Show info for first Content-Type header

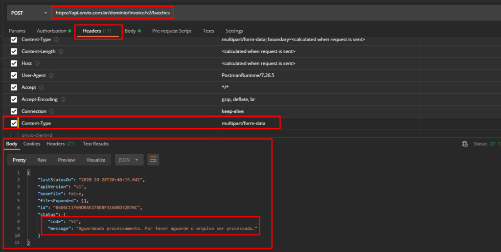[56, 40]
